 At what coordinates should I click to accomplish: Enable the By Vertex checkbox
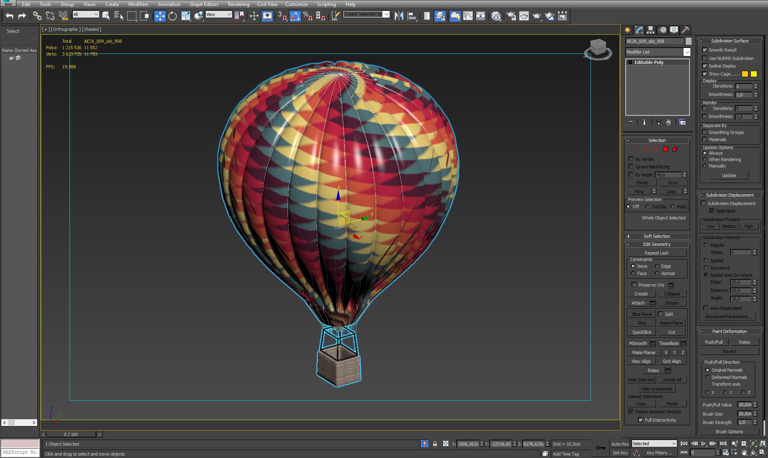[x=631, y=159]
